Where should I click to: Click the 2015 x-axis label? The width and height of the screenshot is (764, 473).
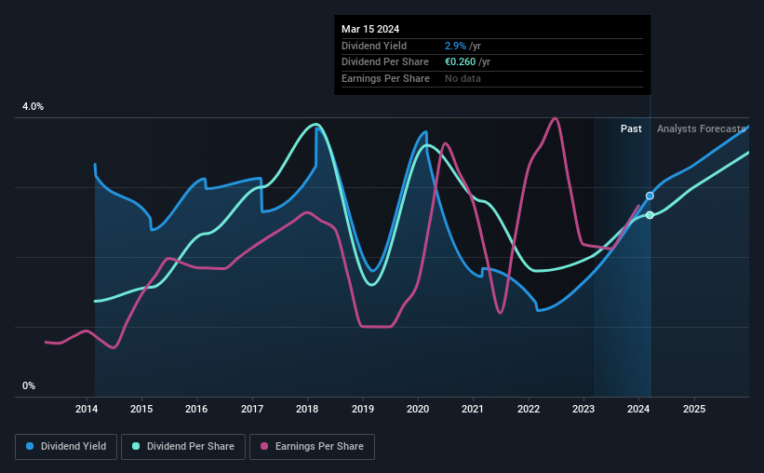coord(141,409)
